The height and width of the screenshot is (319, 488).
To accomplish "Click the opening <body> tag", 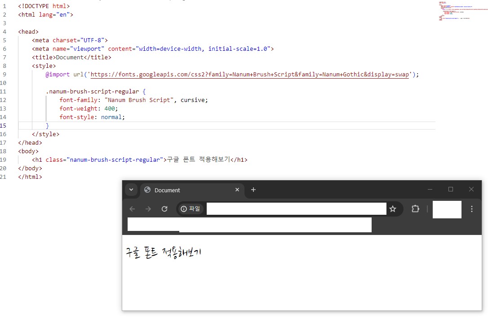I will [28, 151].
